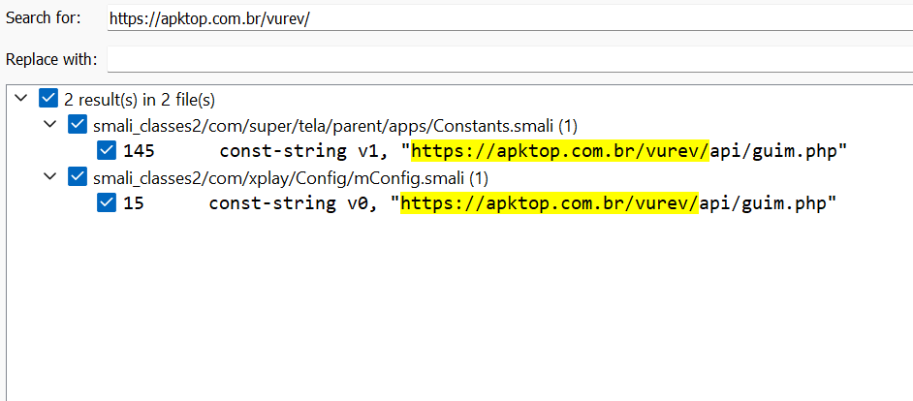Collapse the "2 result(s) in 2 file(s)" root node

20,99
